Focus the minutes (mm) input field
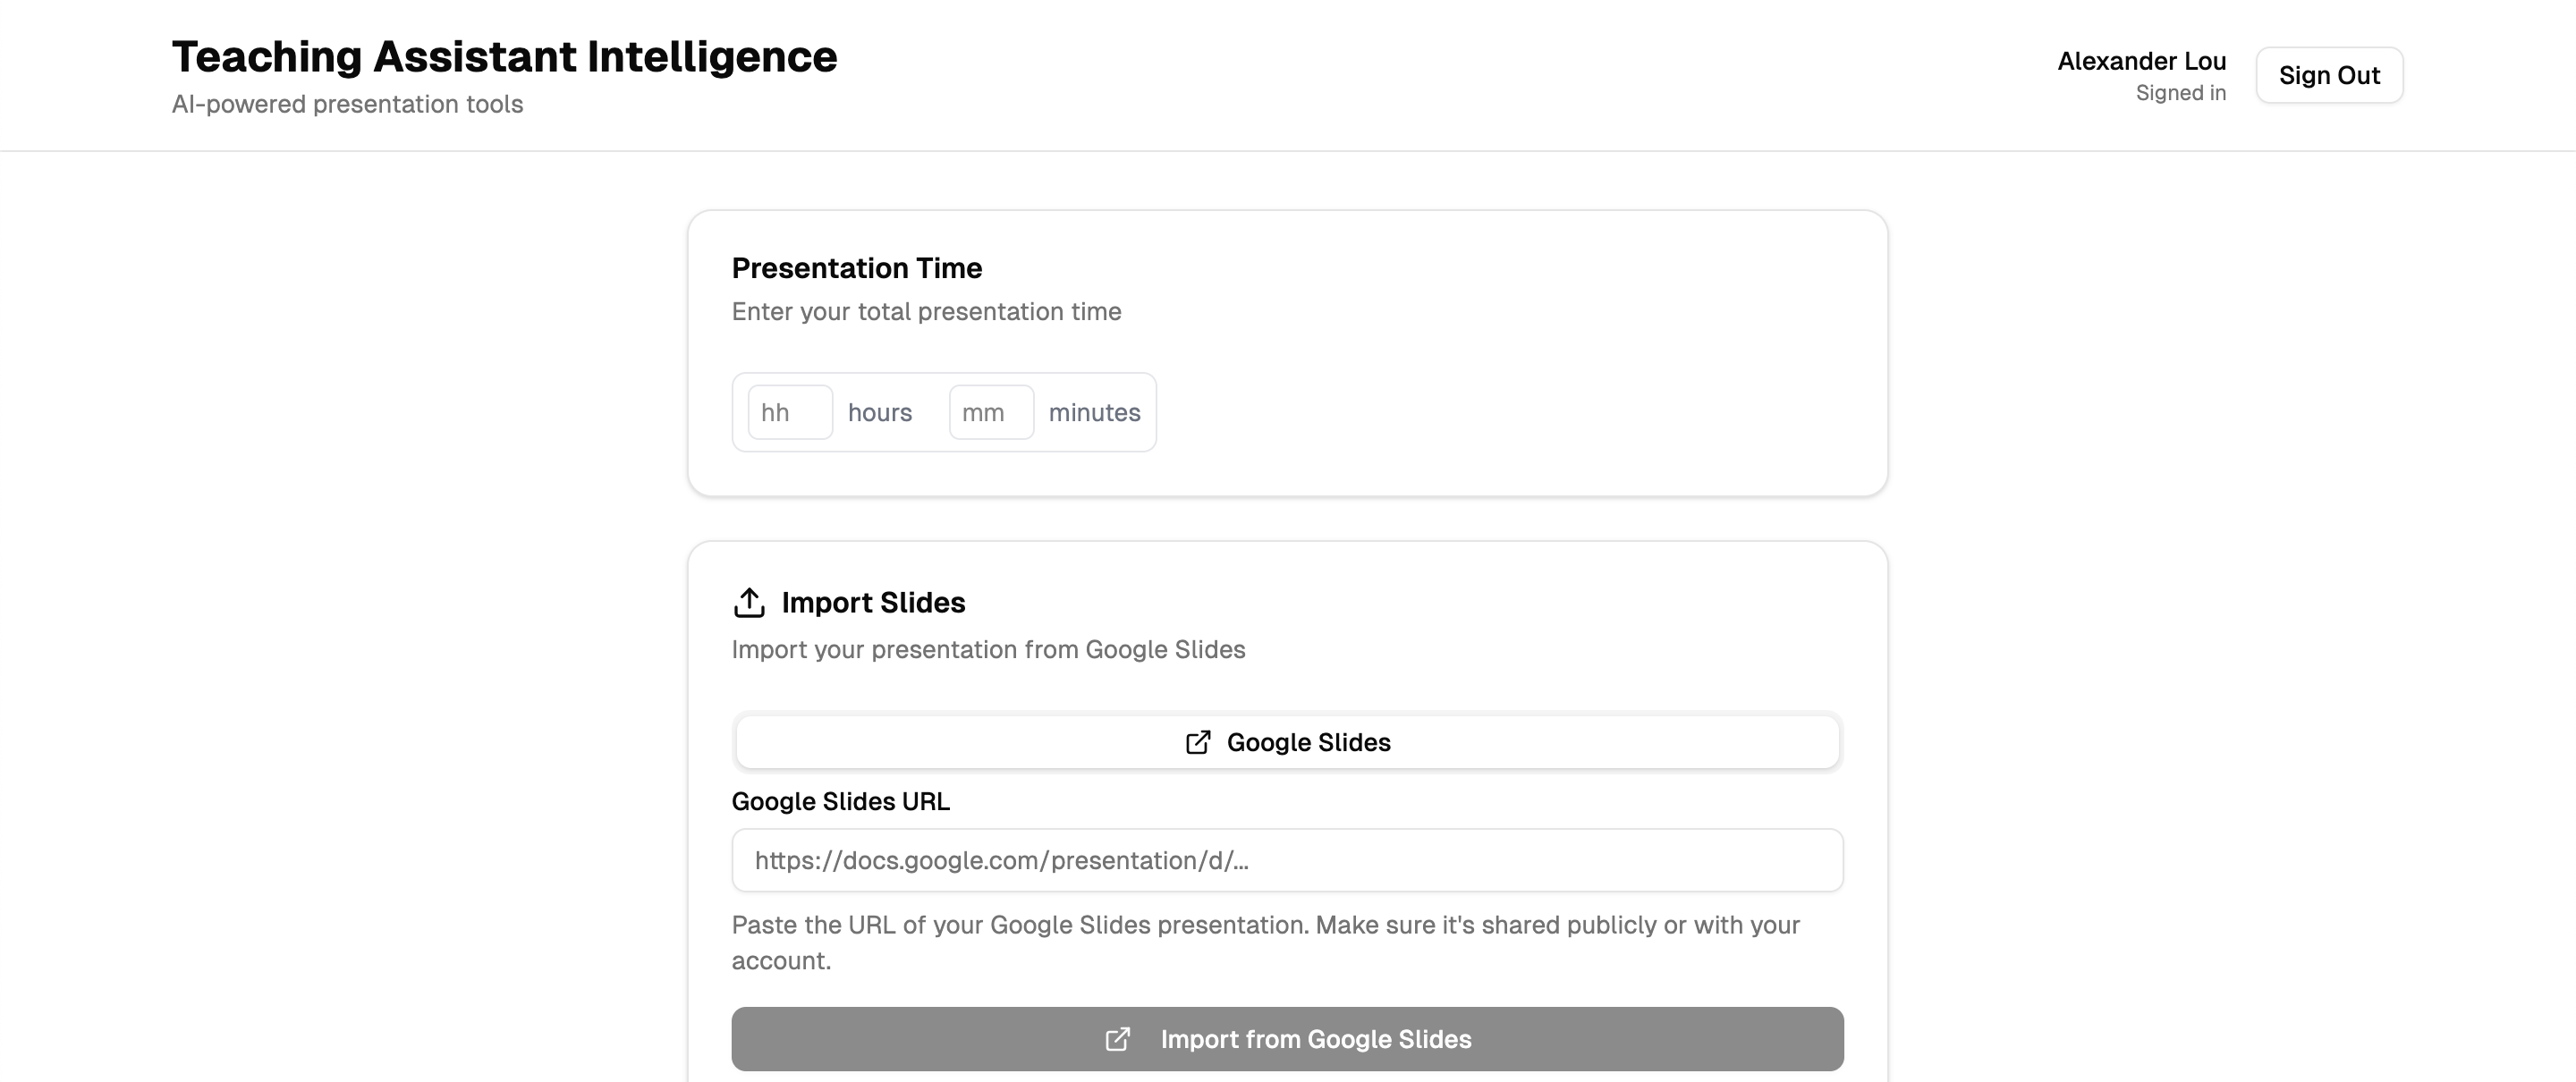 [991, 412]
